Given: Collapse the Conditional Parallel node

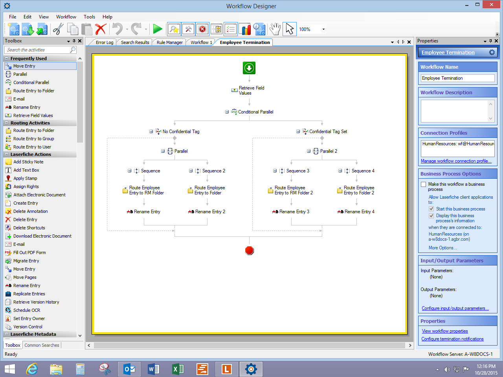Looking at the screenshot, I should (x=227, y=112).
